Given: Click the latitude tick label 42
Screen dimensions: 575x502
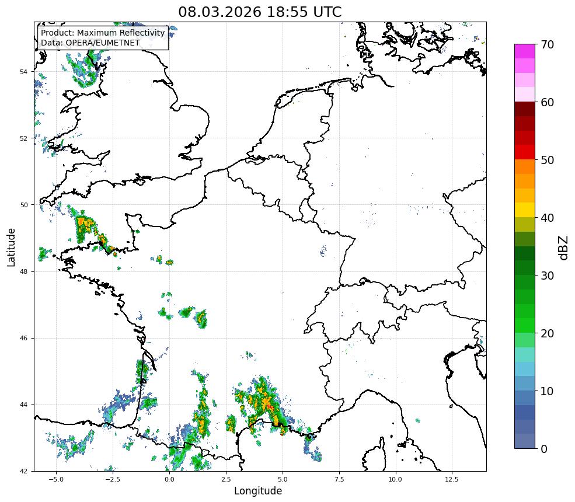Looking at the screenshot, I should tap(23, 471).
